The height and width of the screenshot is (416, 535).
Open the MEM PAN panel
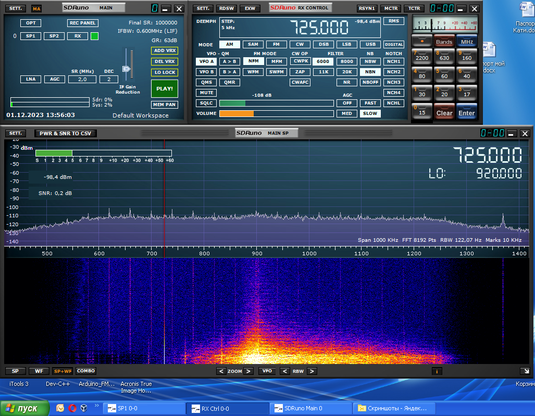pos(165,105)
